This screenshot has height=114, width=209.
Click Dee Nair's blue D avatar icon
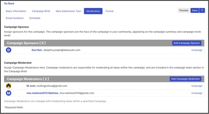[x=9, y=50]
